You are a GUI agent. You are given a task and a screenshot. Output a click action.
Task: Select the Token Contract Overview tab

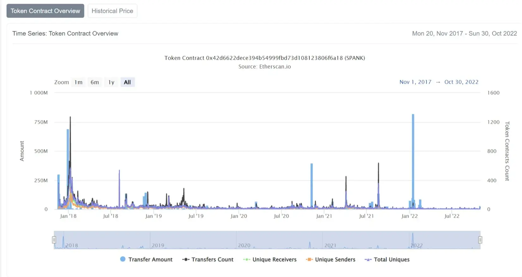pyautogui.click(x=45, y=11)
